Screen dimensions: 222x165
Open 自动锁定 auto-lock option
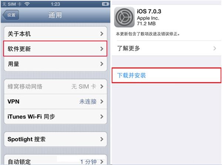pyautogui.click(x=55, y=161)
